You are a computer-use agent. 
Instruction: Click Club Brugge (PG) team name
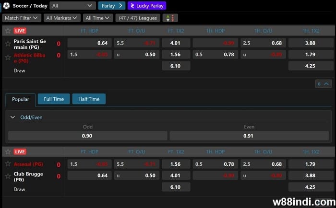pyautogui.click(x=28, y=176)
